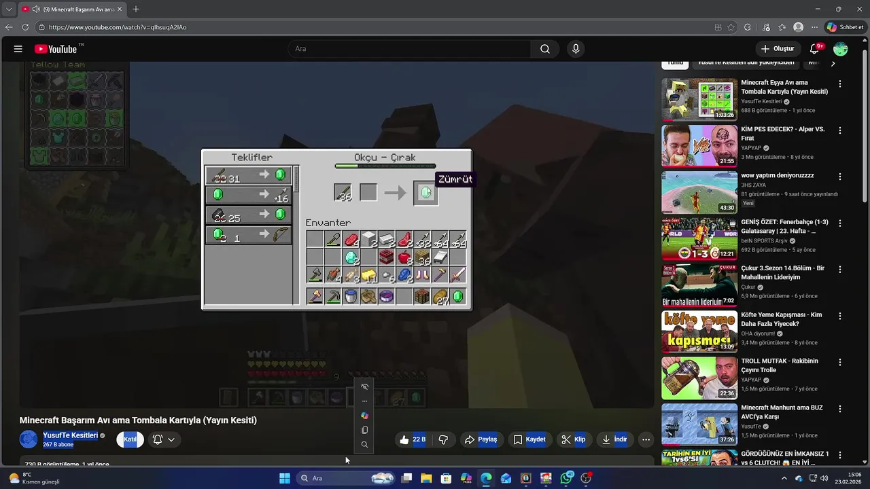Open options menu for wow yaptım deniyoruzzzz
Screen dimensions: 870x489
pyautogui.click(x=840, y=177)
